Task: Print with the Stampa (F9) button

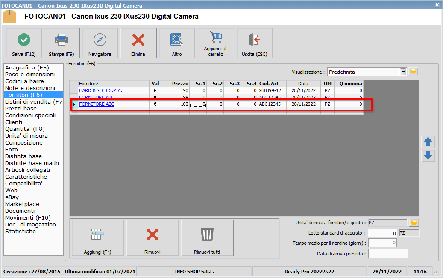Action: (62, 43)
